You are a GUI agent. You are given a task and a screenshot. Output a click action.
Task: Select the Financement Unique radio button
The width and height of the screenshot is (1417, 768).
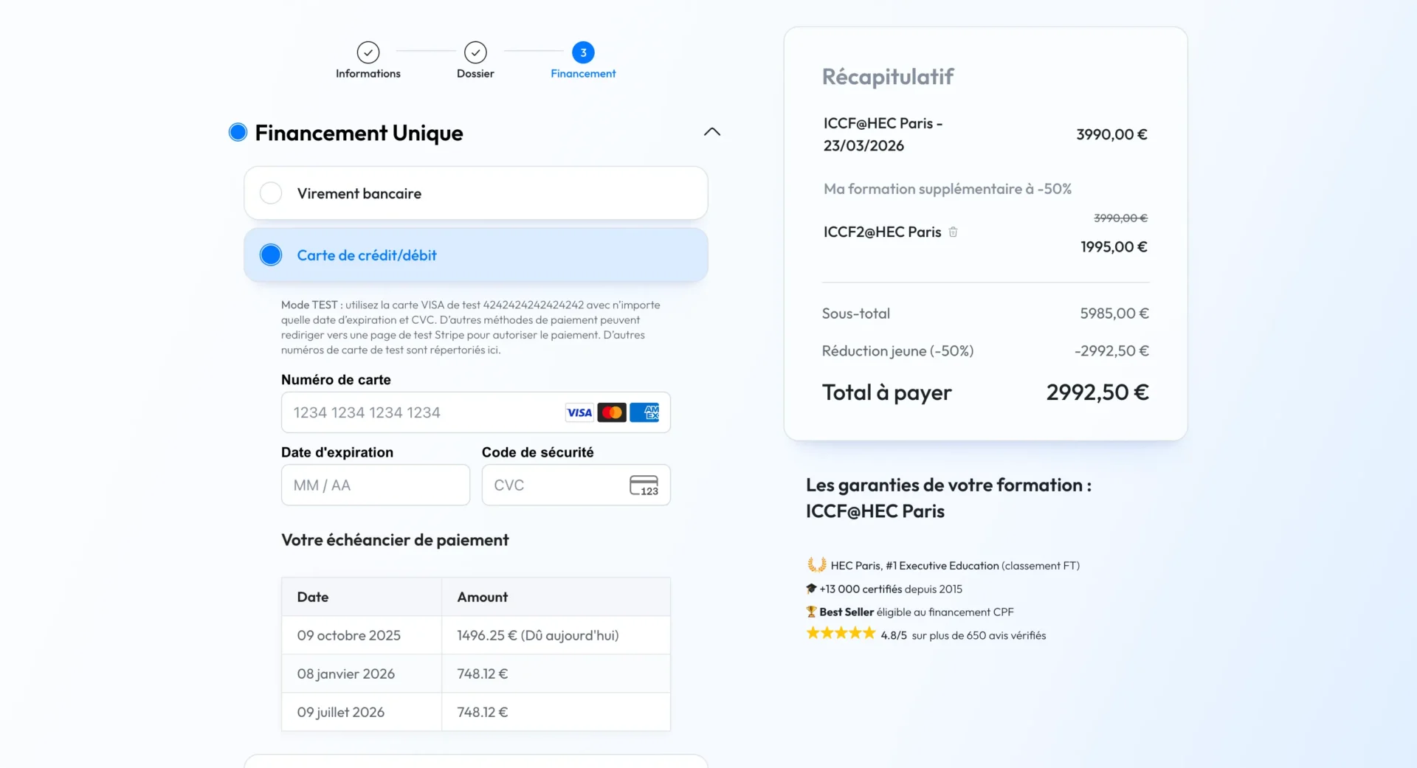pyautogui.click(x=238, y=132)
